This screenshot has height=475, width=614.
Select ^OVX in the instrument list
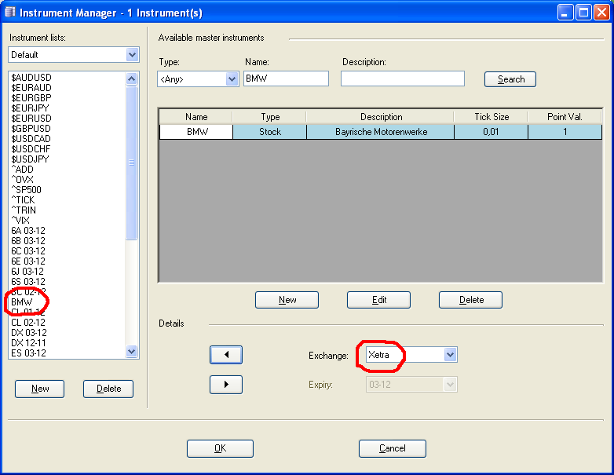point(22,179)
